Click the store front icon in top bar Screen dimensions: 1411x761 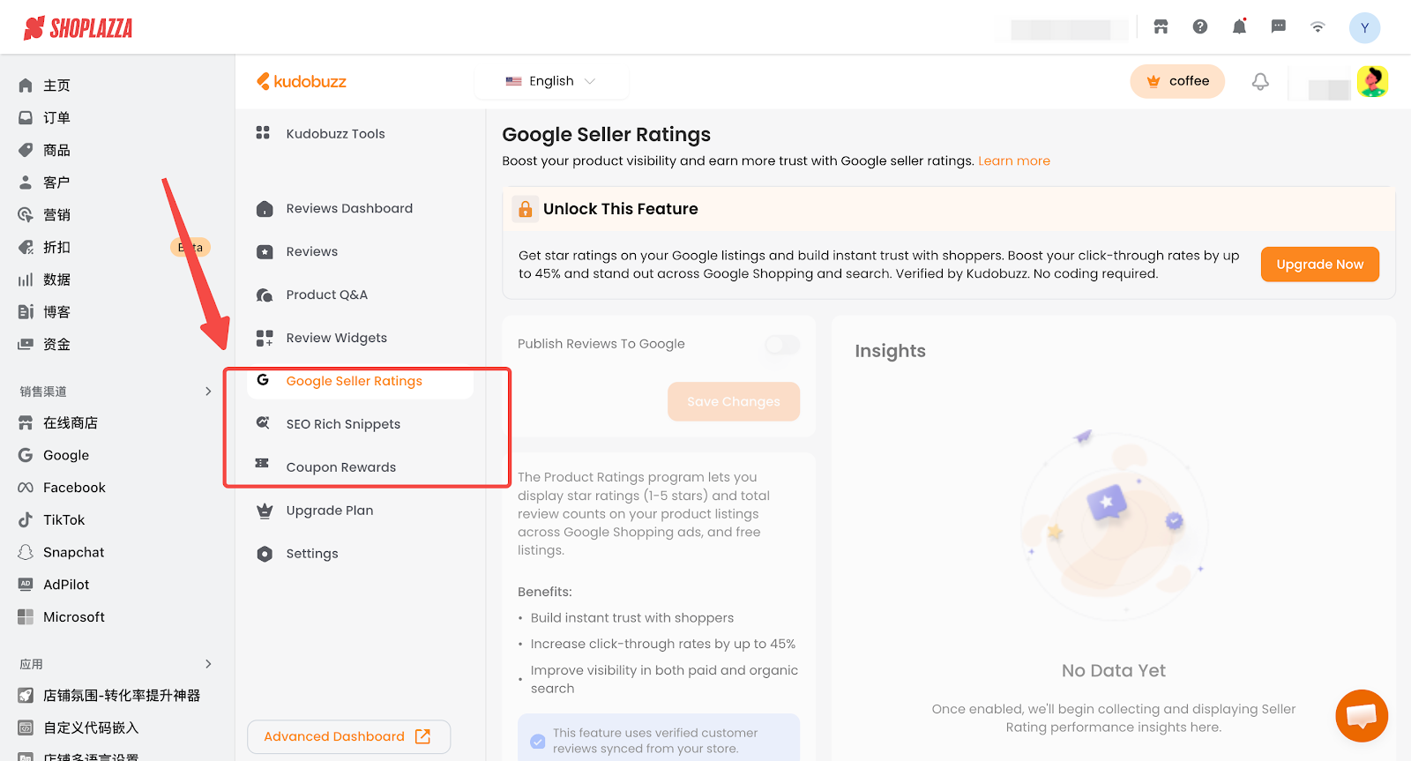tap(1161, 27)
